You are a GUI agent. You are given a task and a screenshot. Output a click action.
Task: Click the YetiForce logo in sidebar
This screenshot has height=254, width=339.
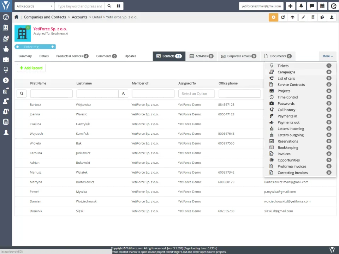click(6, 5)
